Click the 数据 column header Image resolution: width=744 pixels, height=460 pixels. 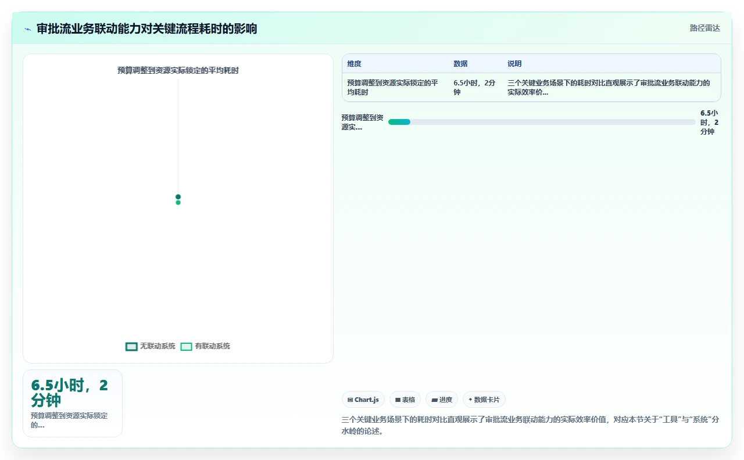(x=460, y=64)
